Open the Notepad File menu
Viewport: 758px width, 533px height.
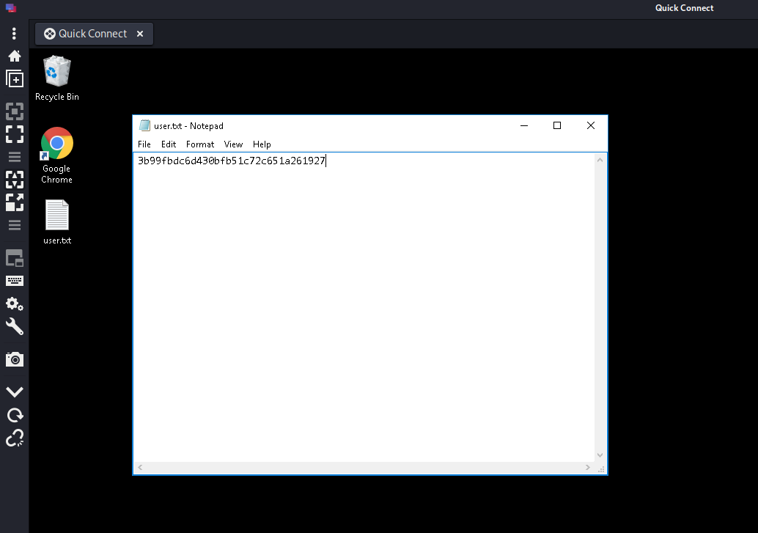[x=144, y=144]
